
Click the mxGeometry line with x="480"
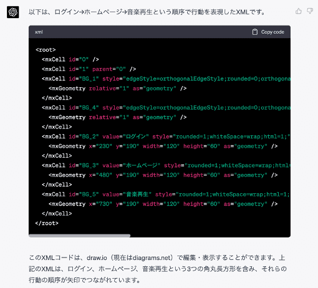[163, 175]
